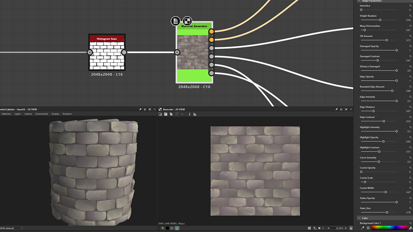Open the Renderer menu in the 3D view
Viewport: 413px width, 232px height.
coord(67,114)
